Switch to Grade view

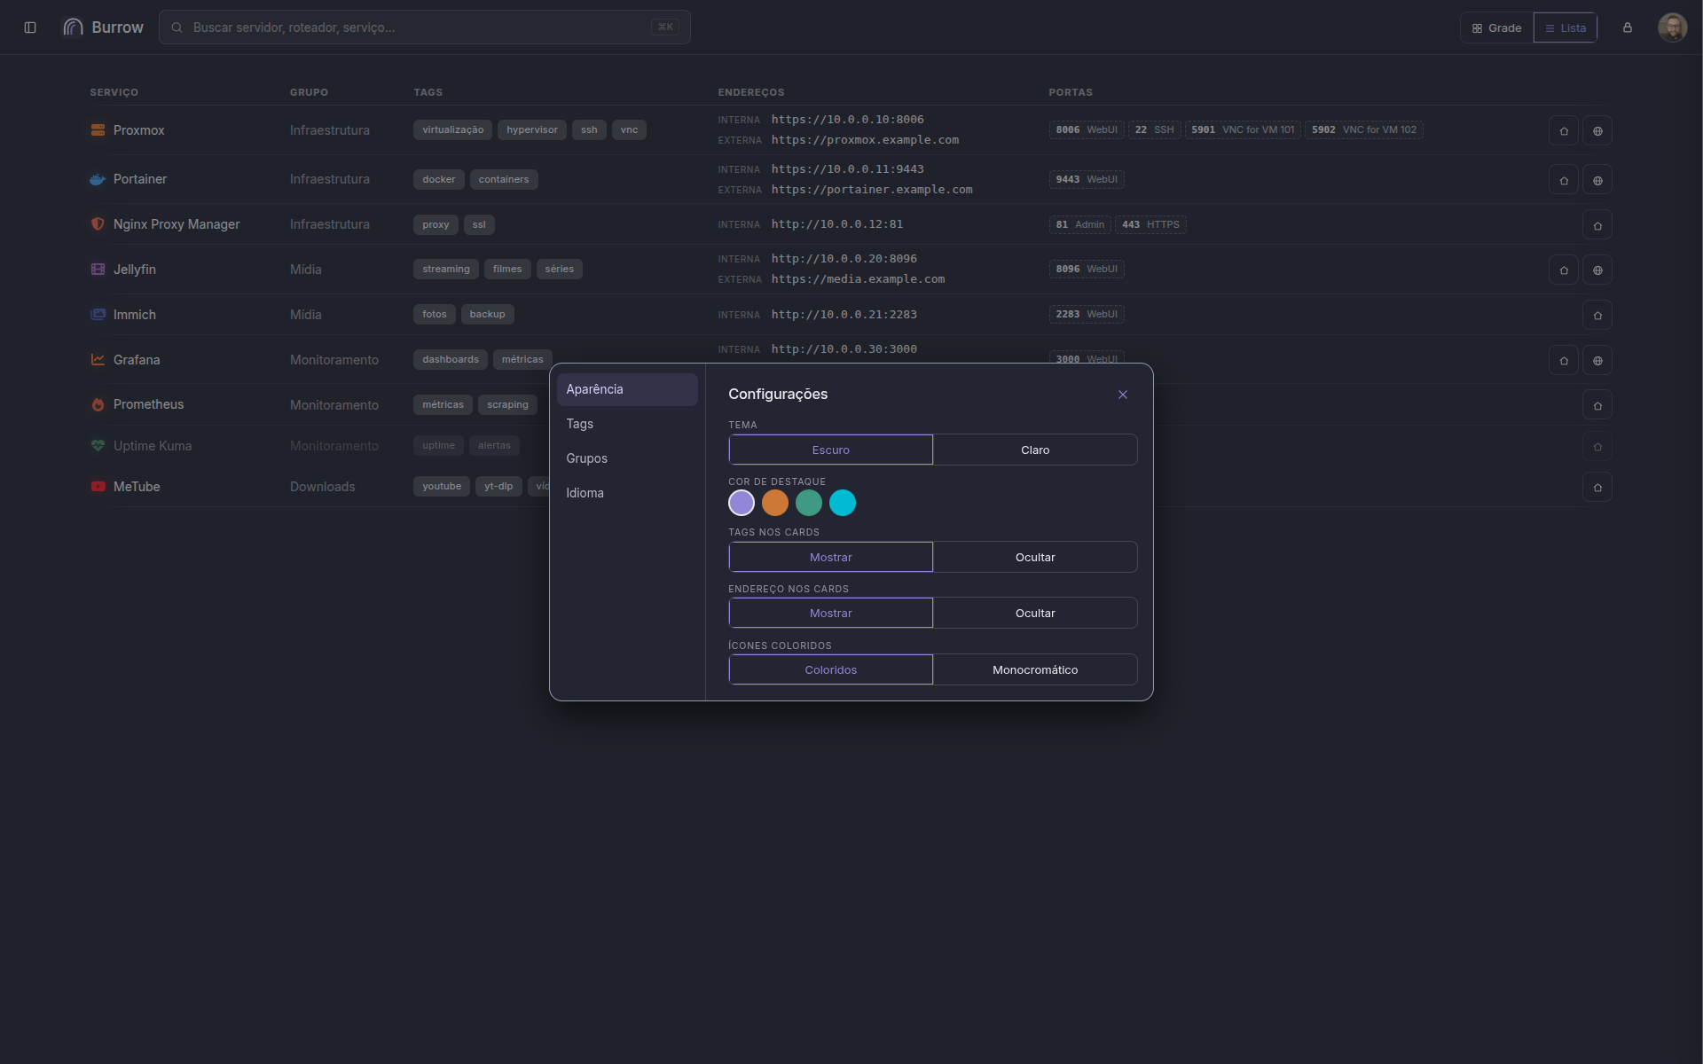pyautogui.click(x=1496, y=27)
